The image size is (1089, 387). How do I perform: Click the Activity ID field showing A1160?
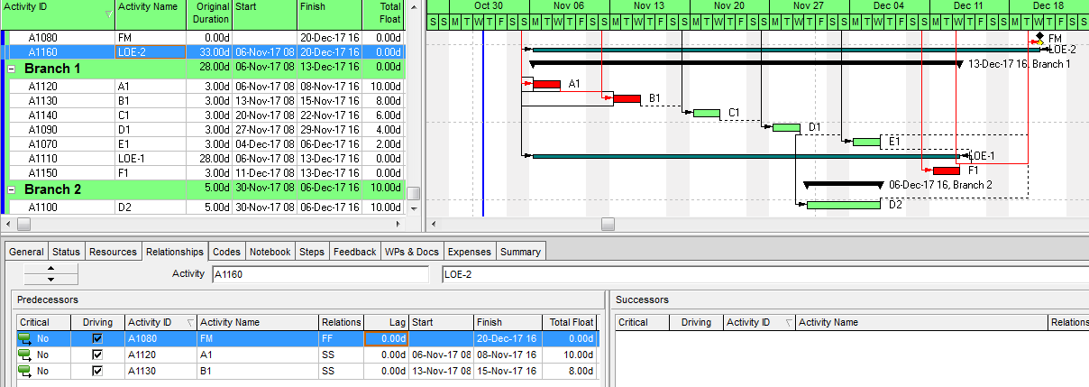point(319,274)
